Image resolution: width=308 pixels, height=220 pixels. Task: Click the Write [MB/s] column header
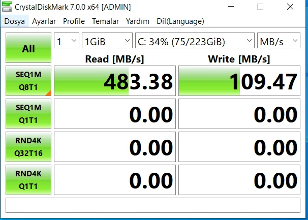tap(239, 59)
